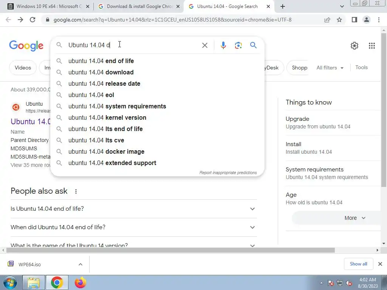
Task: Open the WPE64.iso downloaded file
Action: pyautogui.click(x=29, y=264)
